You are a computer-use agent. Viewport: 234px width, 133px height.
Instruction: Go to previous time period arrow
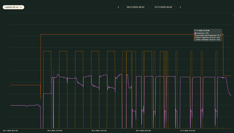(x=118, y=7)
